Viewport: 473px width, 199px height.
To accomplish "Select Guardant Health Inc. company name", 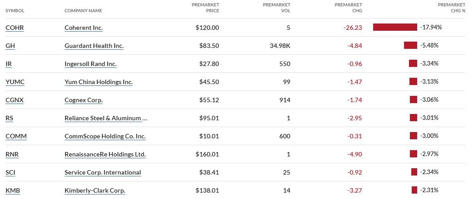I will (94, 46).
